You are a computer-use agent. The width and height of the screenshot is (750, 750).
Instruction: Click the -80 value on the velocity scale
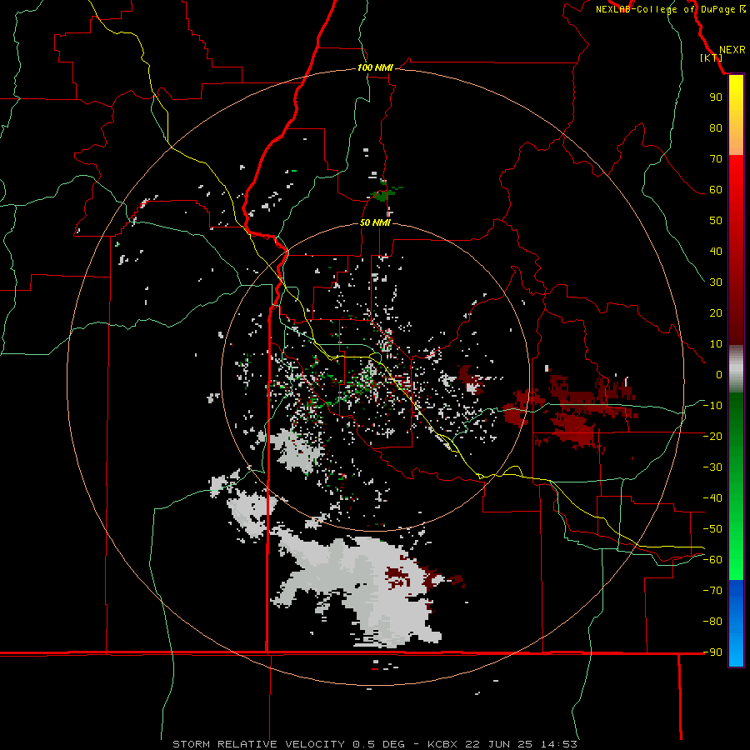pyautogui.click(x=712, y=622)
